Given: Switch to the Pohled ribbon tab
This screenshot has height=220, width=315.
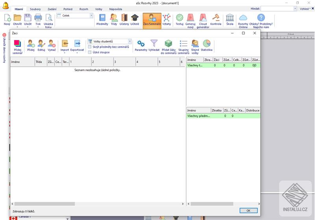Looking at the screenshot, I should 68,9.
